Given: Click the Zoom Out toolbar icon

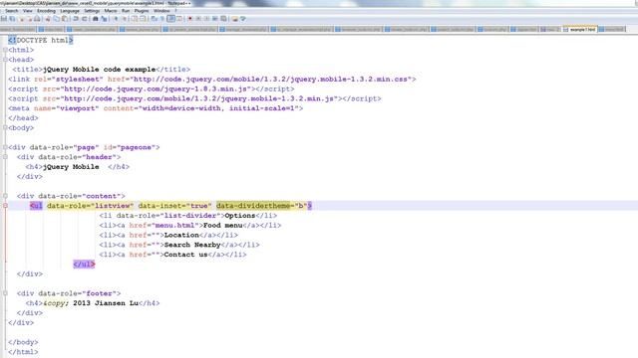Looking at the screenshot, I should click(125, 19).
